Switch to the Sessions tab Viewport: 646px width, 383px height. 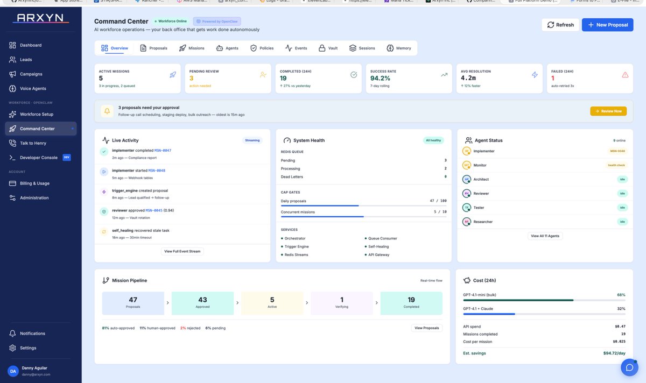tap(362, 48)
